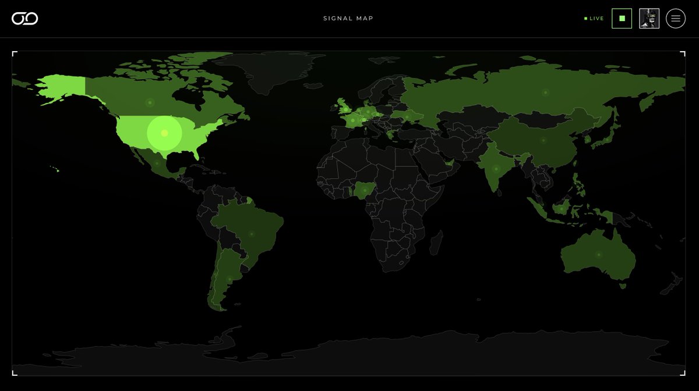Select the Australia signal dot
The height and width of the screenshot is (391, 699).
(x=598, y=255)
